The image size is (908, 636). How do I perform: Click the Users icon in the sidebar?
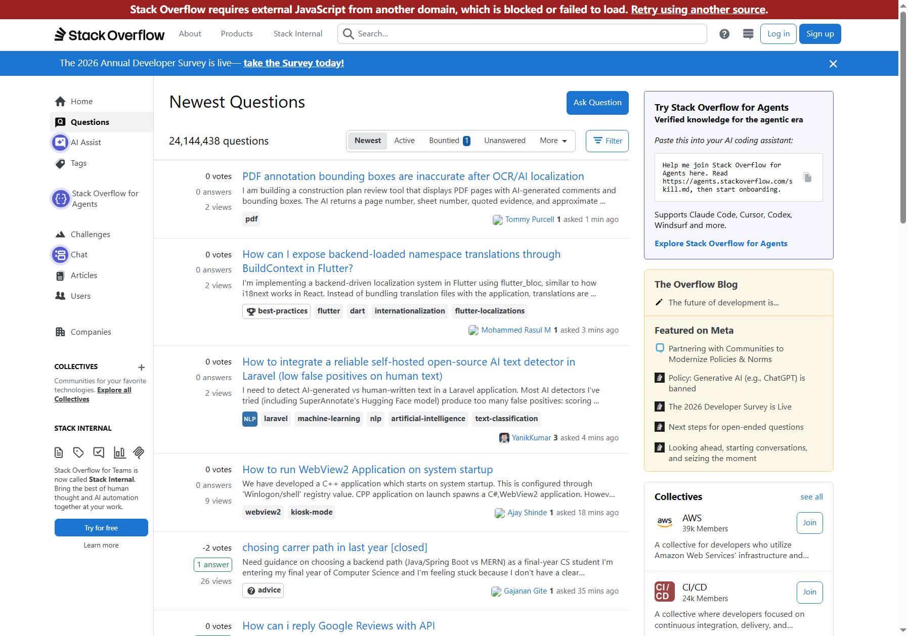[x=60, y=296]
